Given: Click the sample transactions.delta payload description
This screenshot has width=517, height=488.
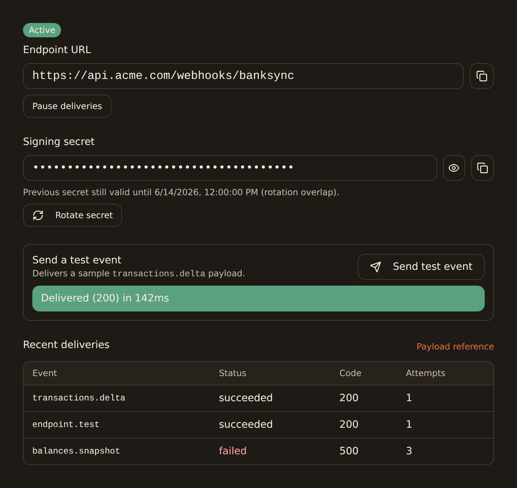Looking at the screenshot, I should click(x=139, y=273).
